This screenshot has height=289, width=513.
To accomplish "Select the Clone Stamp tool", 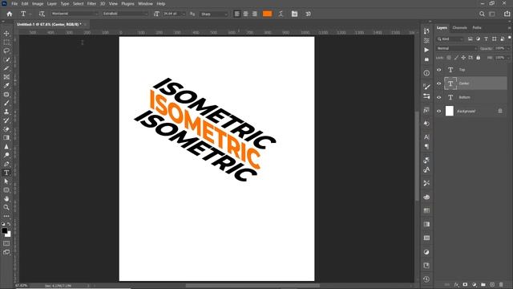I will tap(6, 112).
